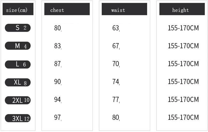The width and height of the screenshot is (208, 132).
Task: Select the M 4 size pill
Action: point(18,46)
